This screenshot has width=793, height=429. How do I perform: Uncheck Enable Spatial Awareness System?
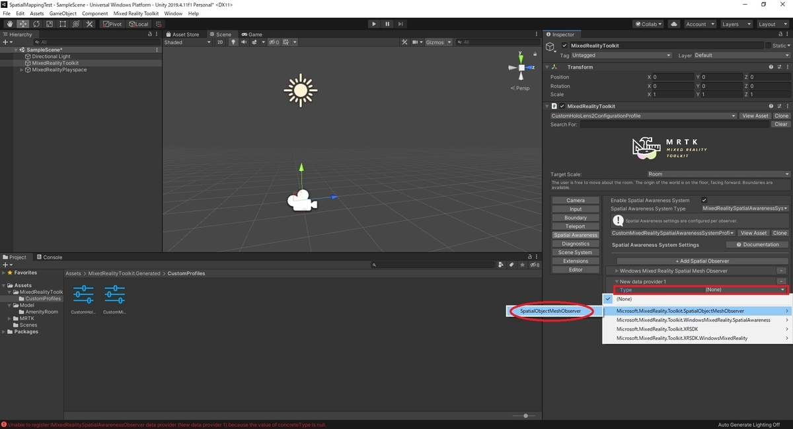(704, 200)
